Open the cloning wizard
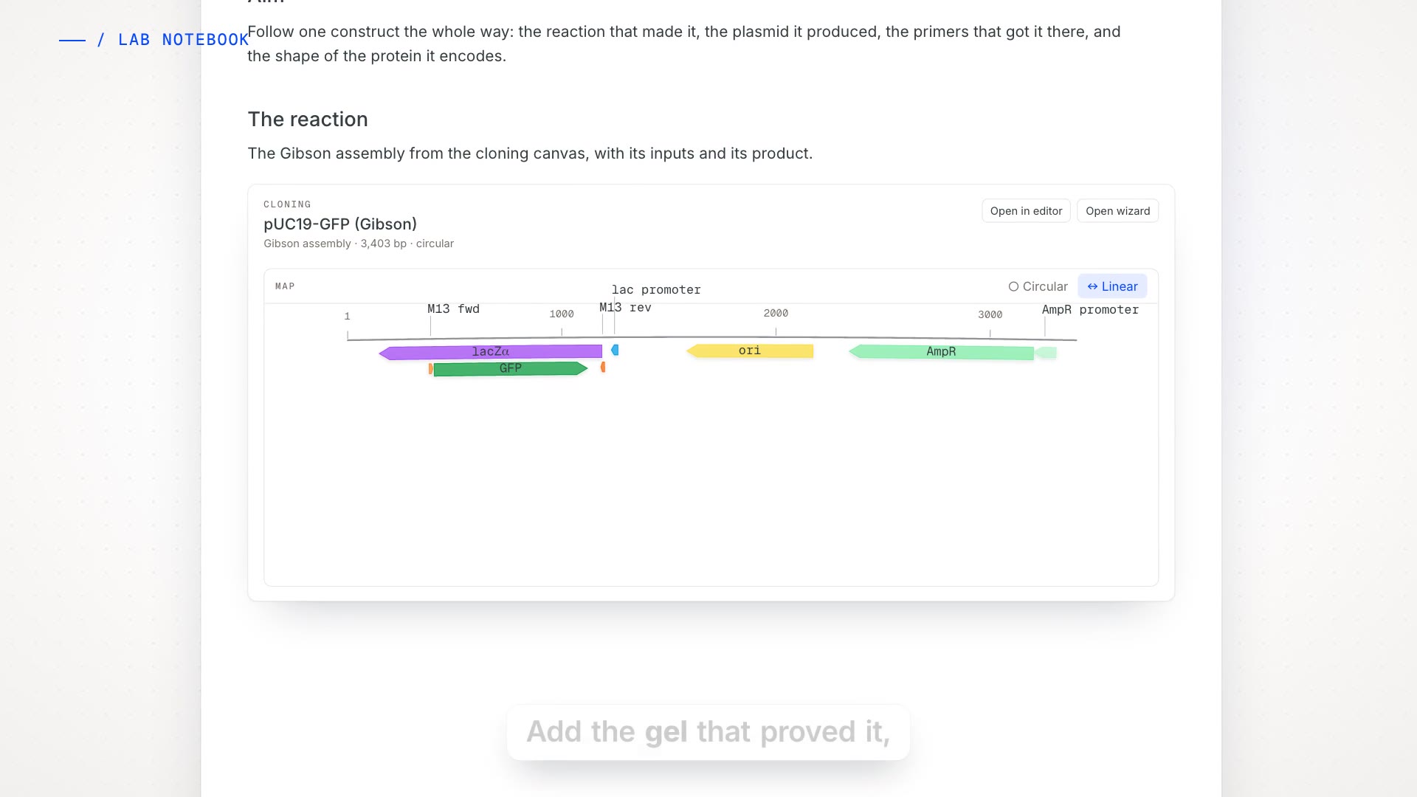 [x=1117, y=211]
